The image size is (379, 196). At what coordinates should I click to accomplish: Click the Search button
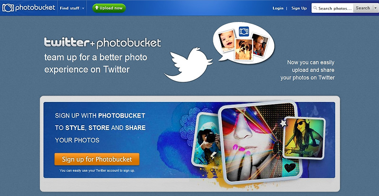click(362, 8)
